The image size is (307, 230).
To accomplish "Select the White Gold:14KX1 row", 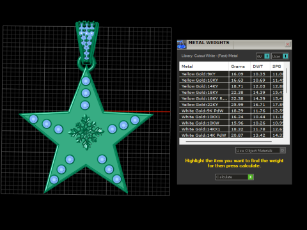I will click(232, 129).
